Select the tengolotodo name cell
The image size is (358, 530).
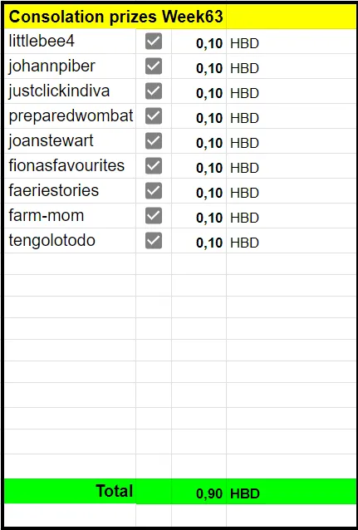71,240
